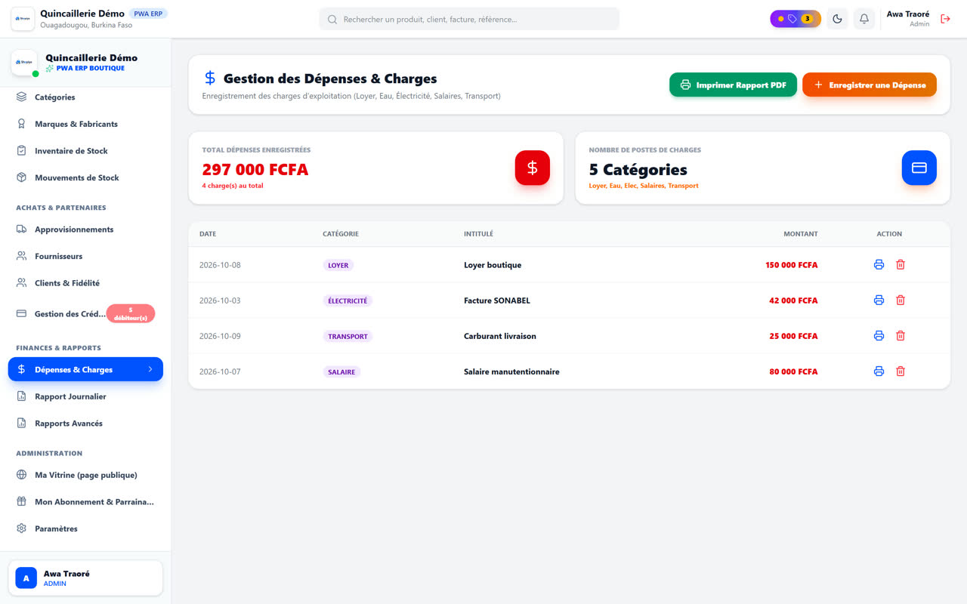Click the ÉLECTRICITÉ category tag

(x=348, y=301)
